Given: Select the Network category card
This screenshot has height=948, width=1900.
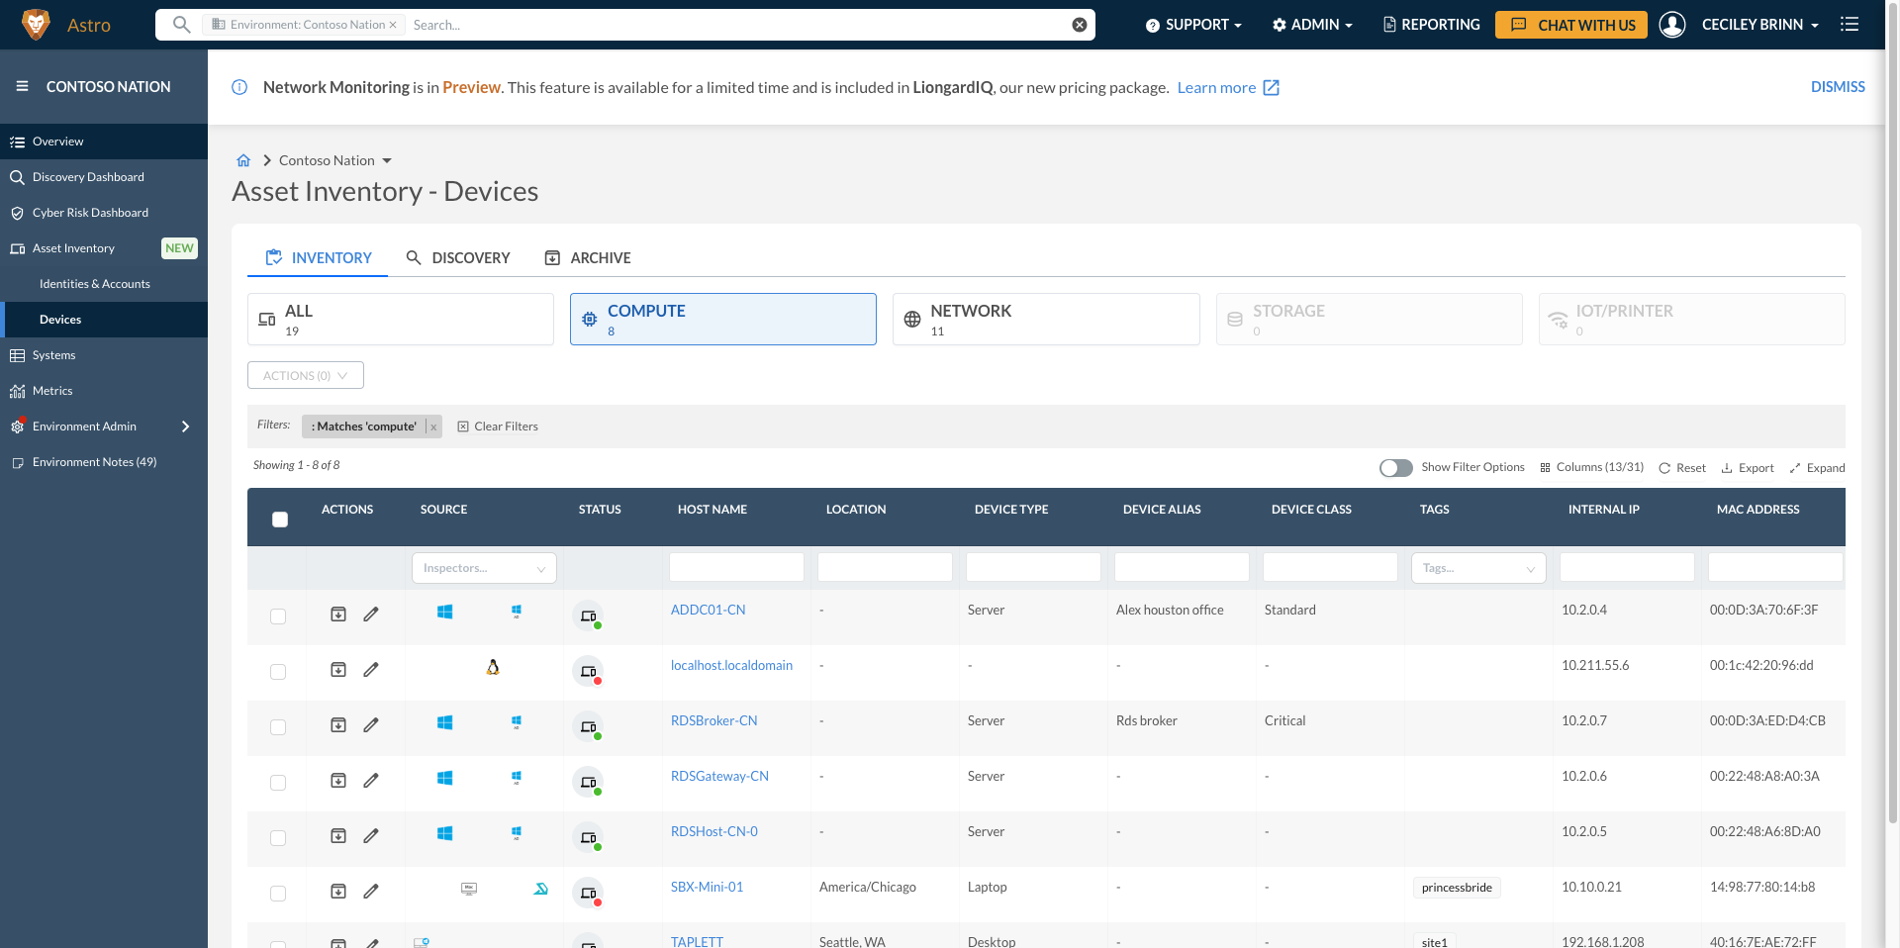Looking at the screenshot, I should click(1045, 320).
